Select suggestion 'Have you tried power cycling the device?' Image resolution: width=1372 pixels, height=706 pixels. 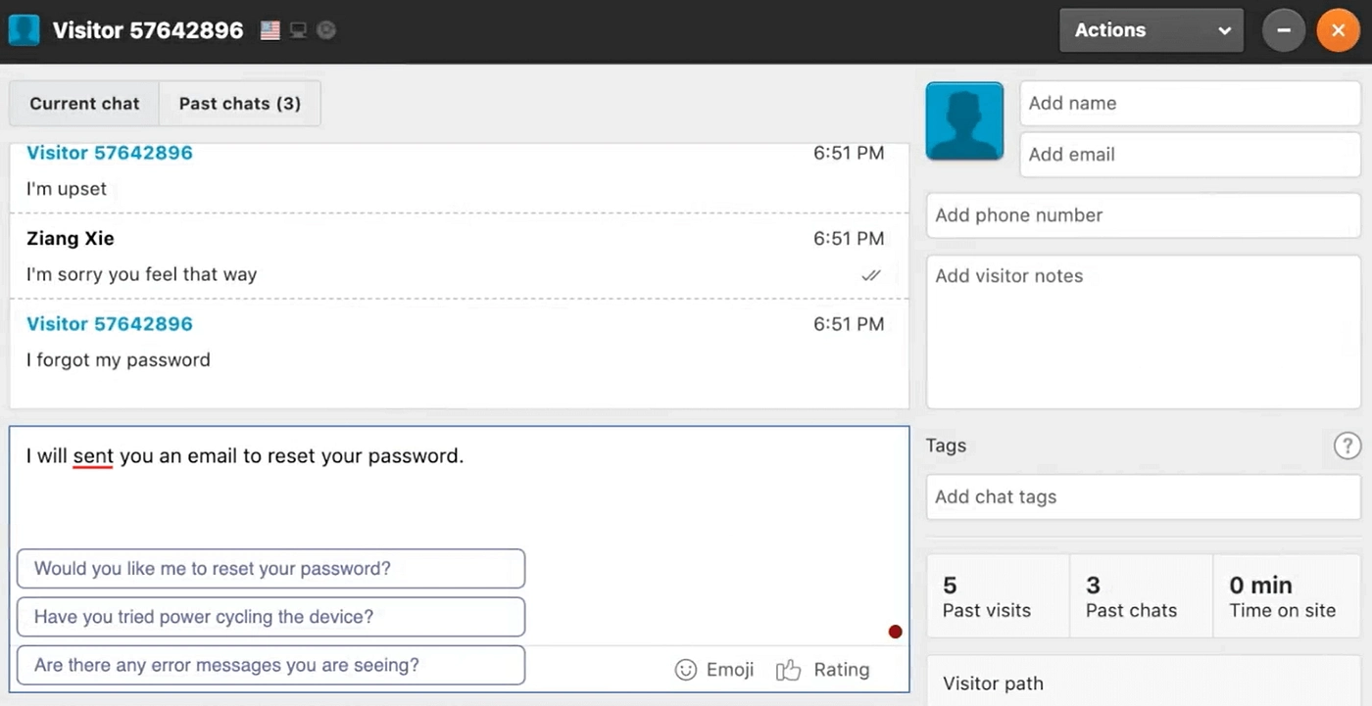coord(270,617)
